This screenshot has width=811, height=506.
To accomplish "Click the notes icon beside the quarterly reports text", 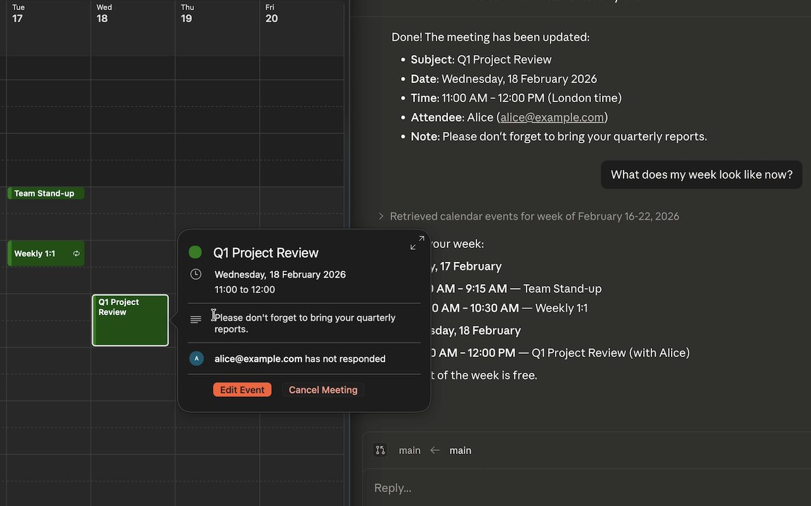I will 195,319.
